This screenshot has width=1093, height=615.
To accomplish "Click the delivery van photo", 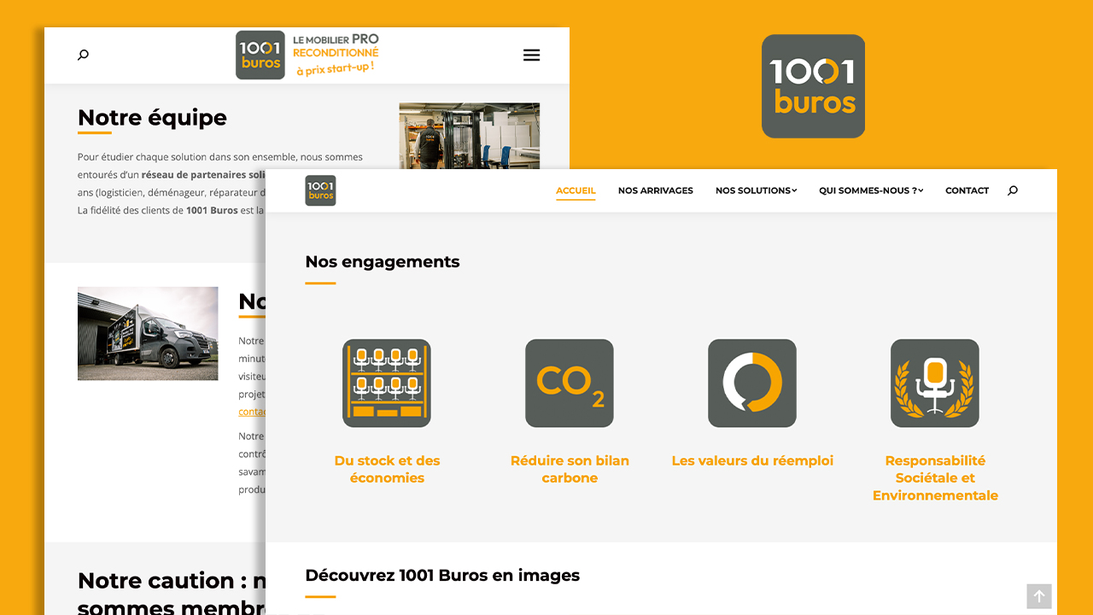I will pos(148,333).
